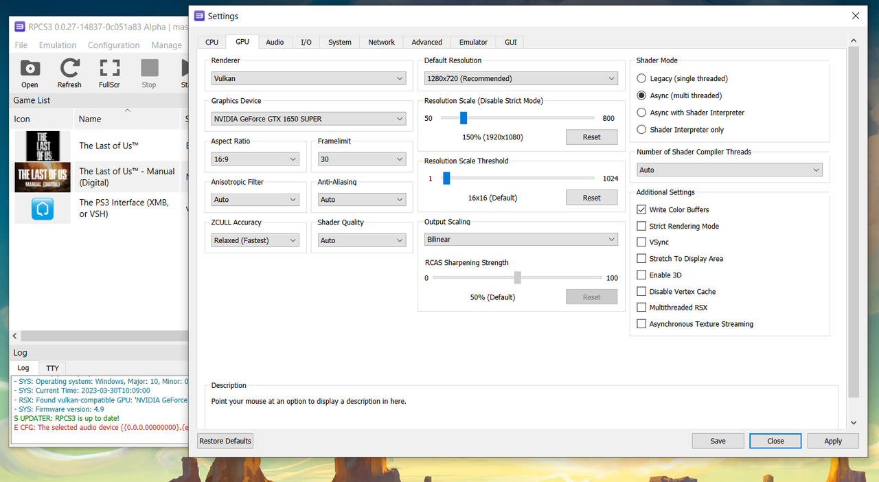Click the Stop toolbar icon in RPCS3
This screenshot has width=879, height=482.
coord(149,68)
